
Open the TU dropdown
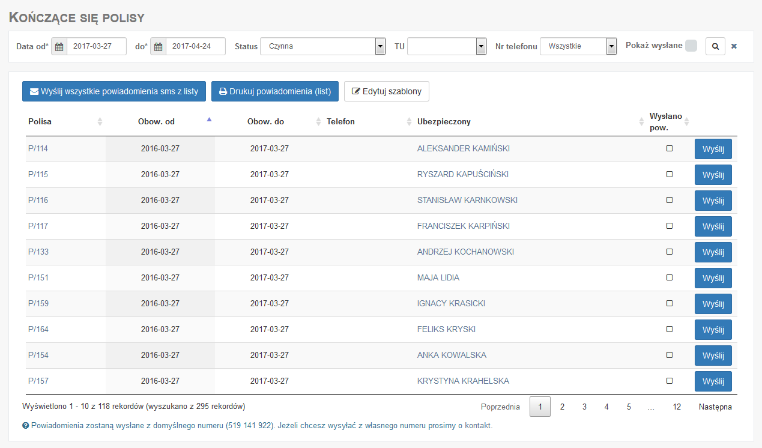point(447,46)
